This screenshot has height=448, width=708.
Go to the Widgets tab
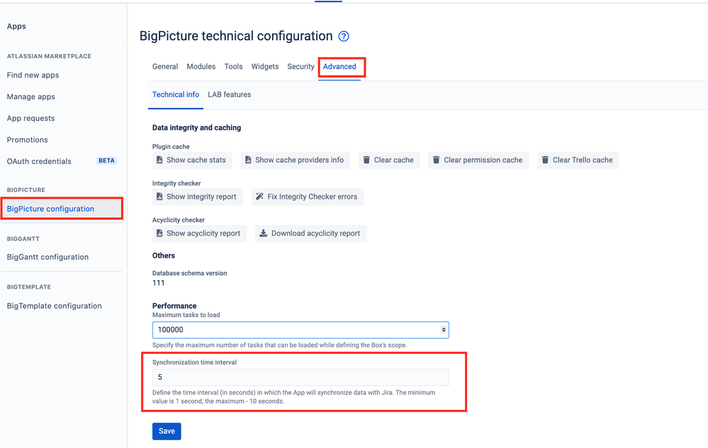pos(265,67)
